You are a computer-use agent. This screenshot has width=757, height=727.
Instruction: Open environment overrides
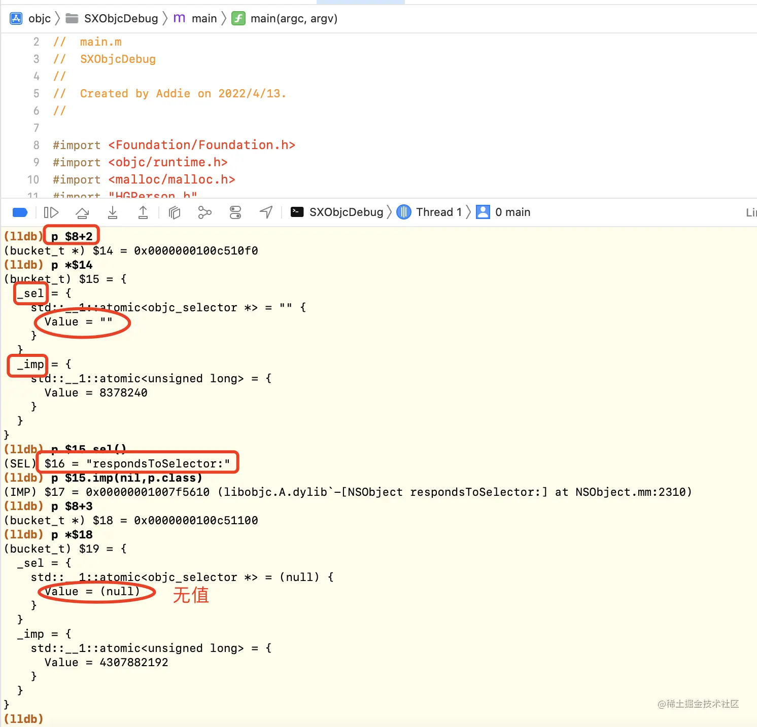pos(235,212)
